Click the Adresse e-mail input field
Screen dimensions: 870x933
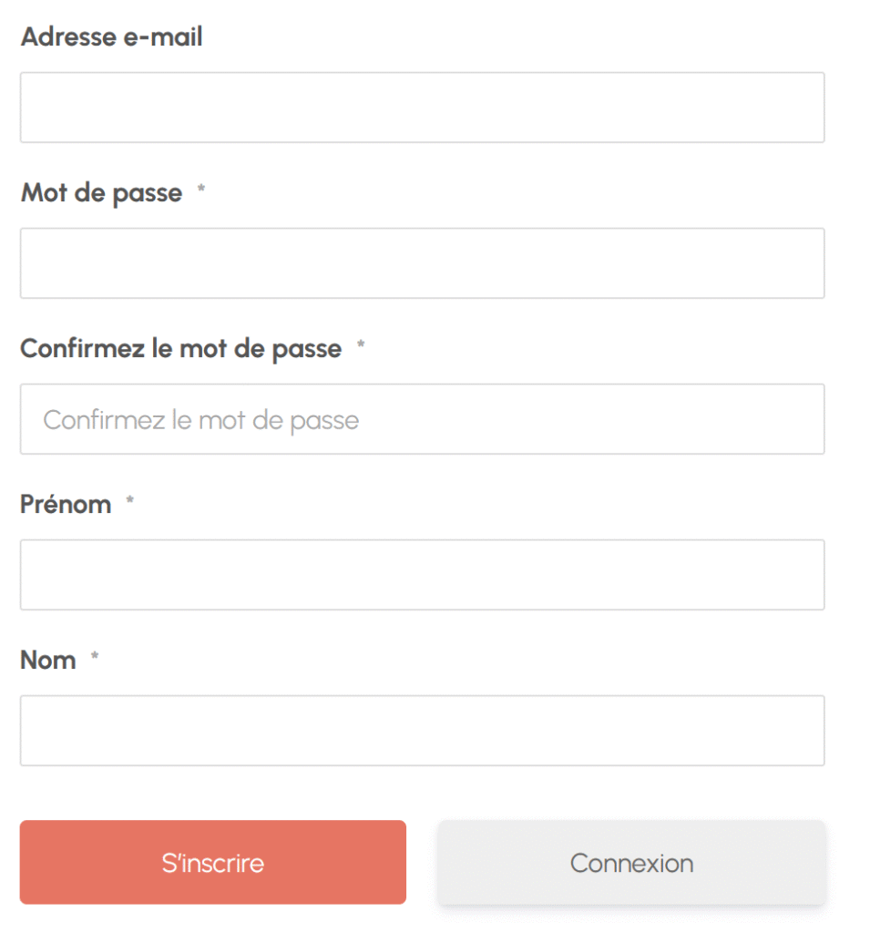(x=422, y=108)
